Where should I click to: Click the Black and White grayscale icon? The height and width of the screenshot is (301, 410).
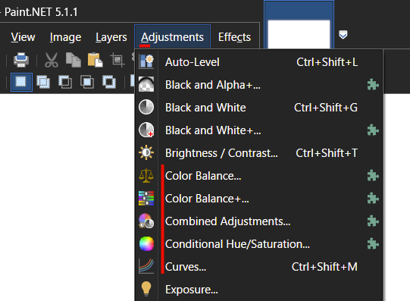pyautogui.click(x=146, y=107)
